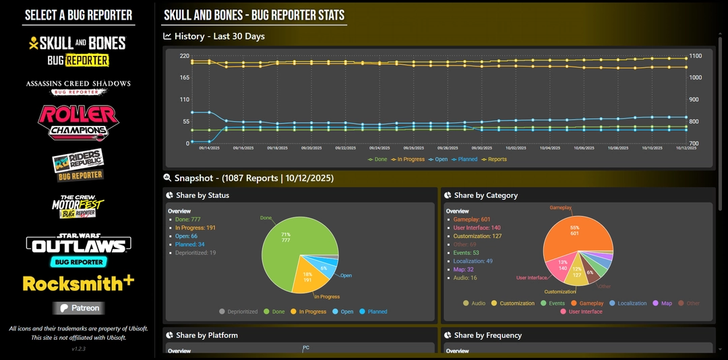This screenshot has height=360, width=728.
Task: Open the Patreon button
Action: [x=78, y=308]
